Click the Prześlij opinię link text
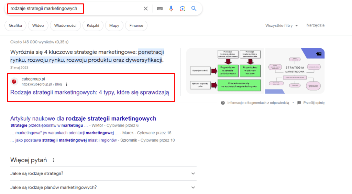The width and height of the screenshot is (352, 194). (x=314, y=103)
